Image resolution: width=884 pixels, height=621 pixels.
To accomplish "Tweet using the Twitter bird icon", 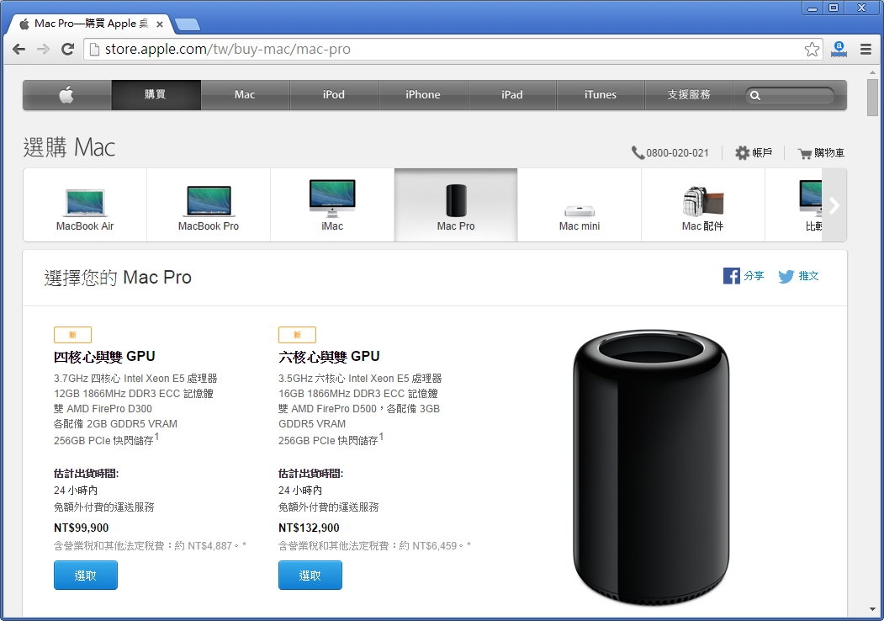I will pyautogui.click(x=786, y=276).
